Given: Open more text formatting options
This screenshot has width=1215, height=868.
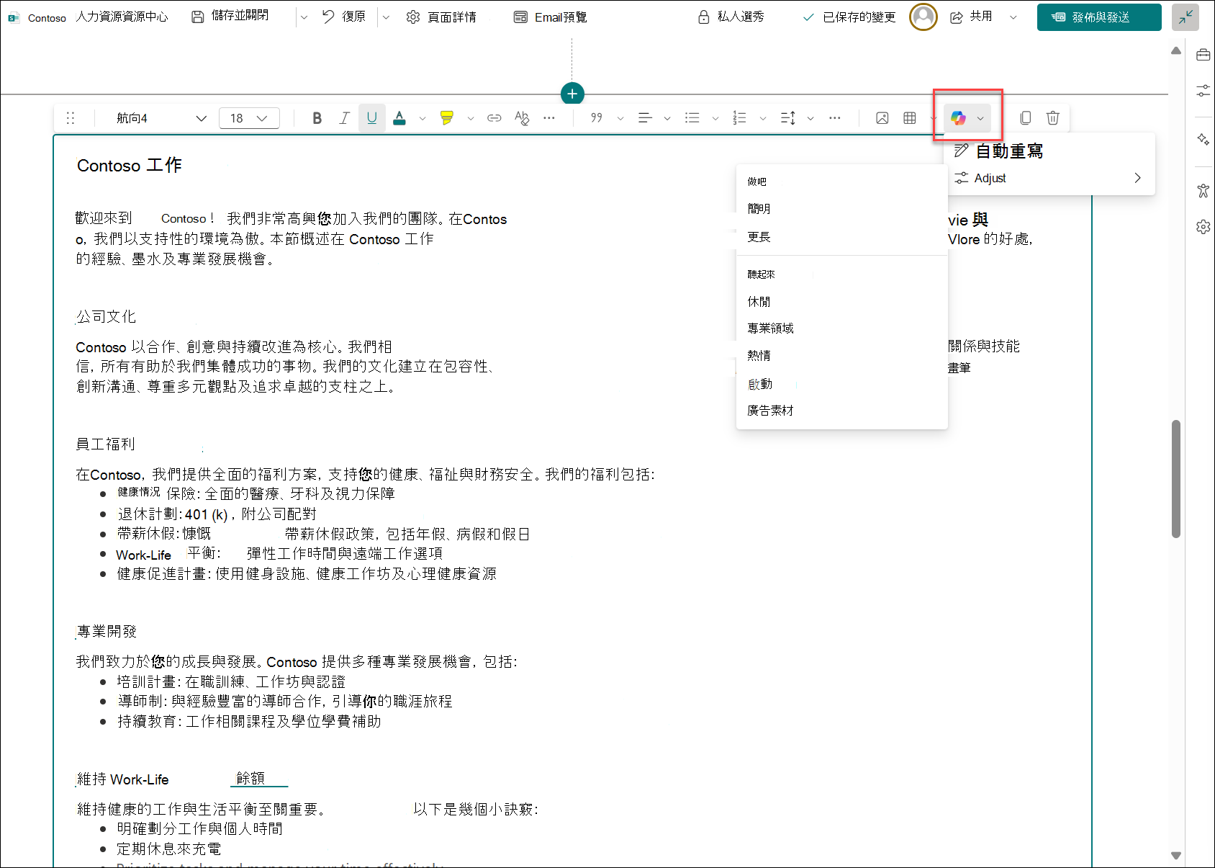Looking at the screenshot, I should tap(549, 118).
